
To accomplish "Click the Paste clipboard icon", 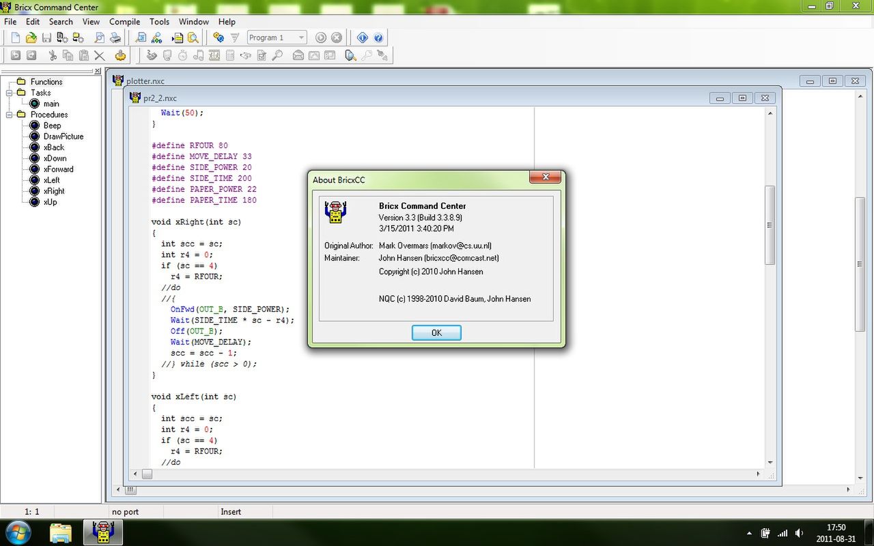I will [84, 55].
